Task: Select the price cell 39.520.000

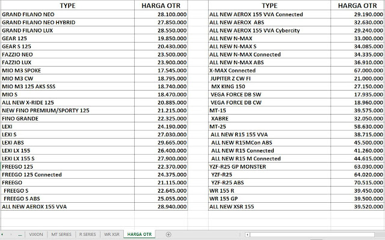Action: (x=357, y=206)
